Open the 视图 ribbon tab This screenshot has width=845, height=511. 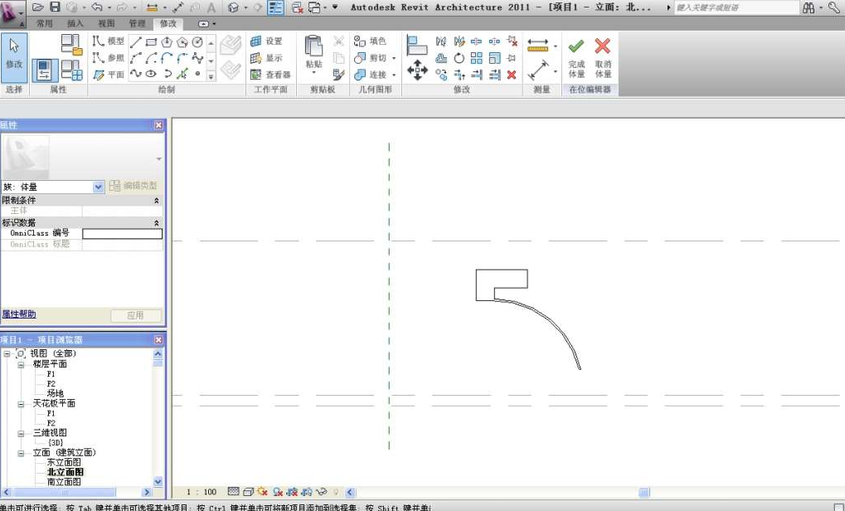click(x=106, y=24)
